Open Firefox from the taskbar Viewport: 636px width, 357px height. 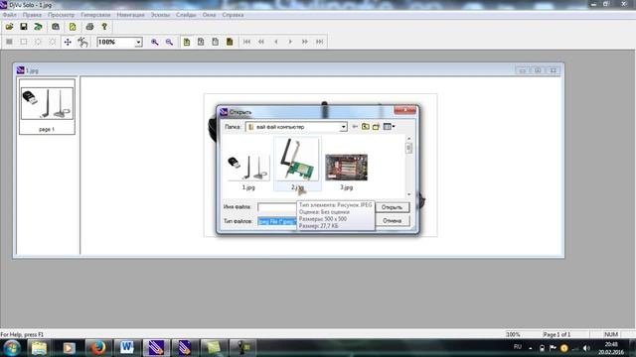(x=97, y=348)
